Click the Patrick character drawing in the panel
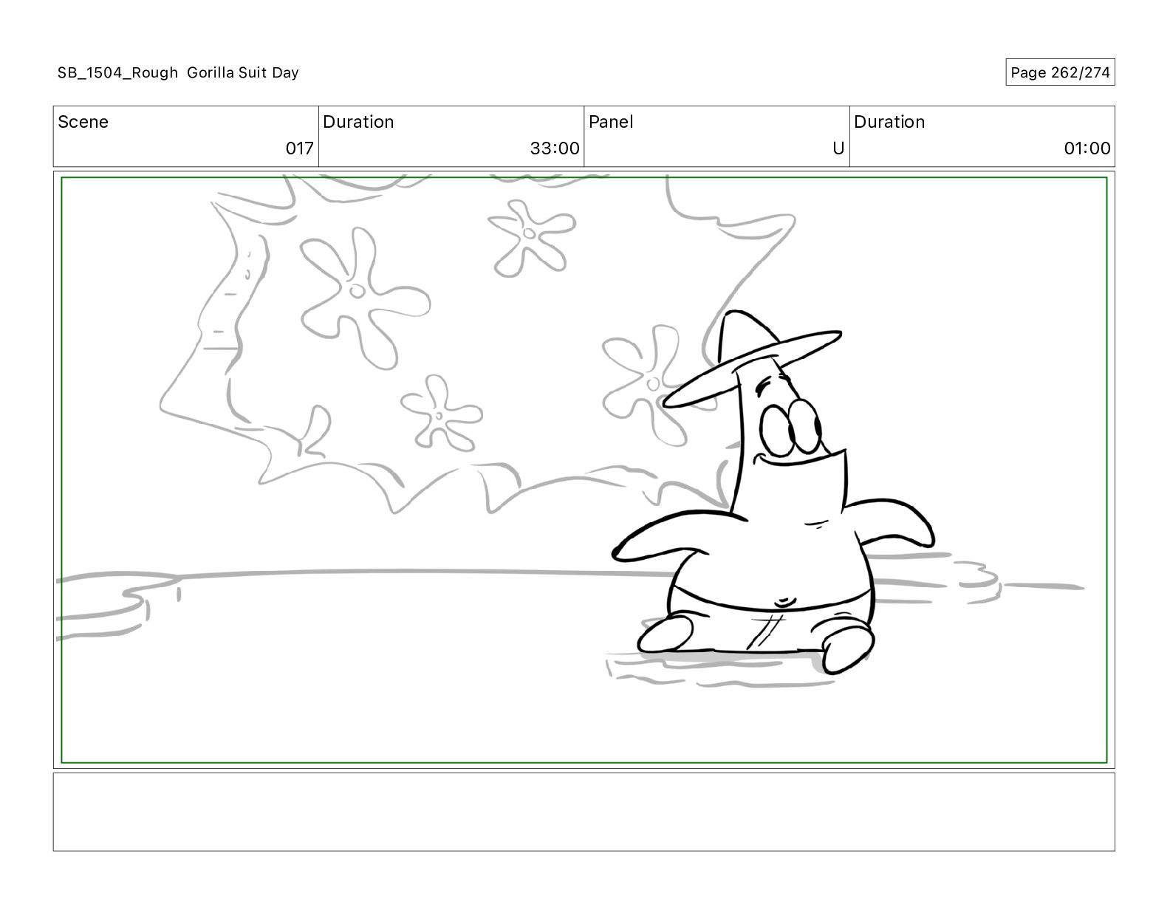This screenshot has height=904, width=1170. pyautogui.click(x=773, y=493)
